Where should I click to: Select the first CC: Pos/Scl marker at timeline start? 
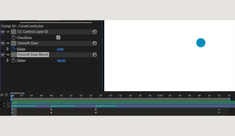coord(17,106)
